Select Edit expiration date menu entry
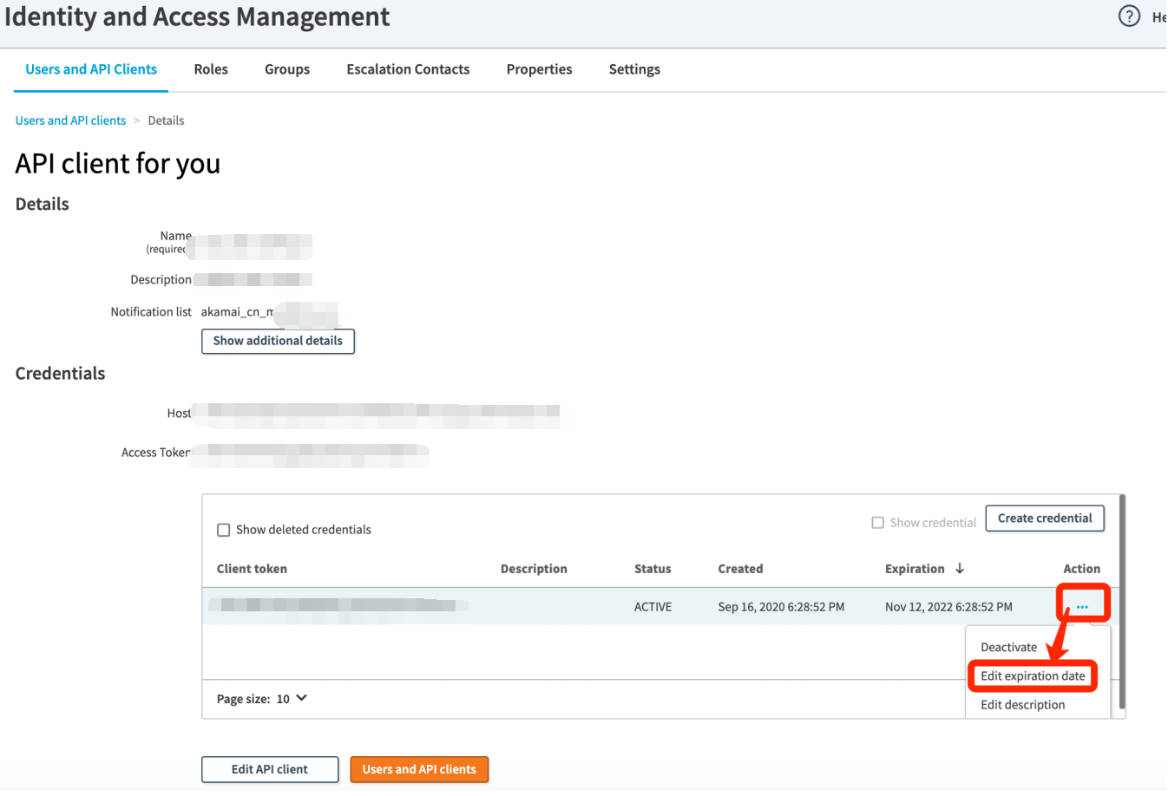This screenshot has width=1168, height=796. [1033, 676]
